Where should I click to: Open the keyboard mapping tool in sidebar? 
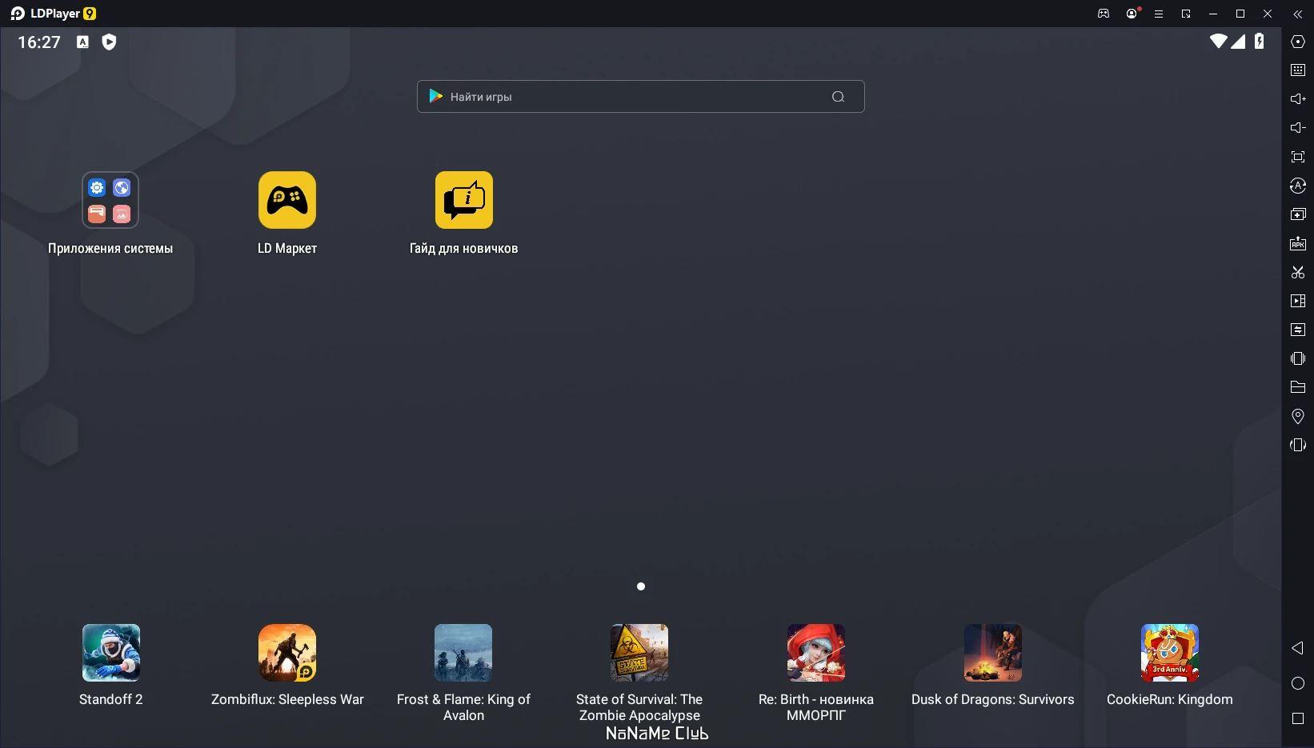[x=1298, y=70]
